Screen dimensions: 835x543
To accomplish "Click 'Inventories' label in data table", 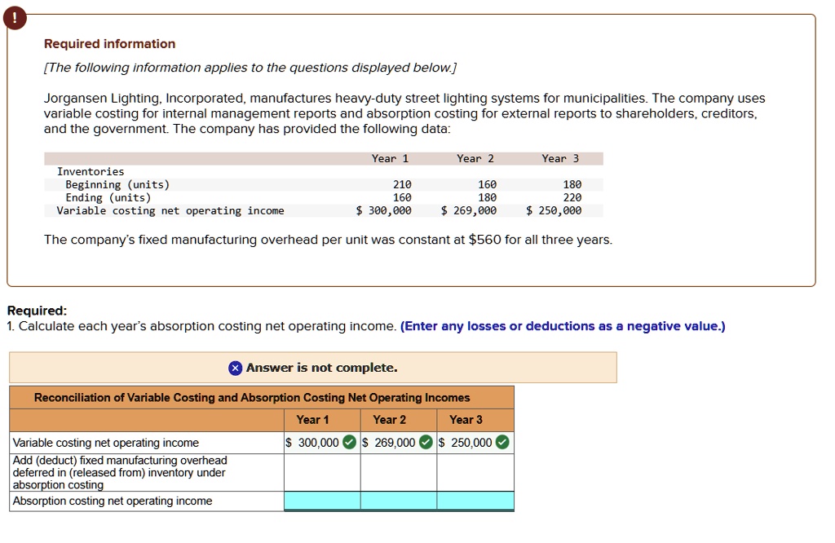I will tap(91, 171).
